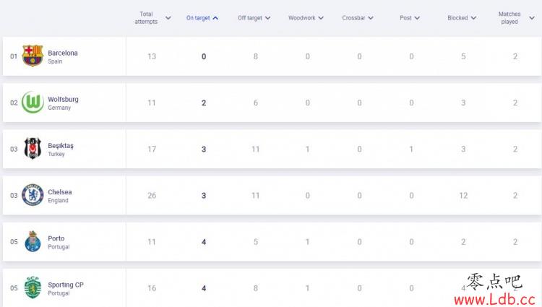Open the Porto team link
The image size is (542, 307).
click(x=56, y=238)
